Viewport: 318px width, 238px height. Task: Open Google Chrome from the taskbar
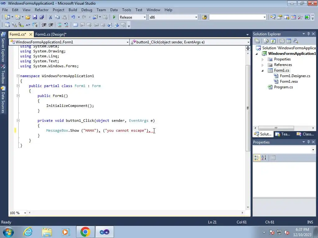click(x=85, y=232)
